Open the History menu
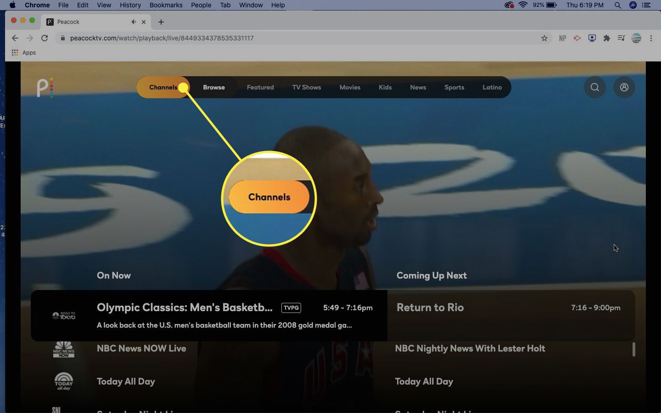The width and height of the screenshot is (661, 413). tap(130, 5)
